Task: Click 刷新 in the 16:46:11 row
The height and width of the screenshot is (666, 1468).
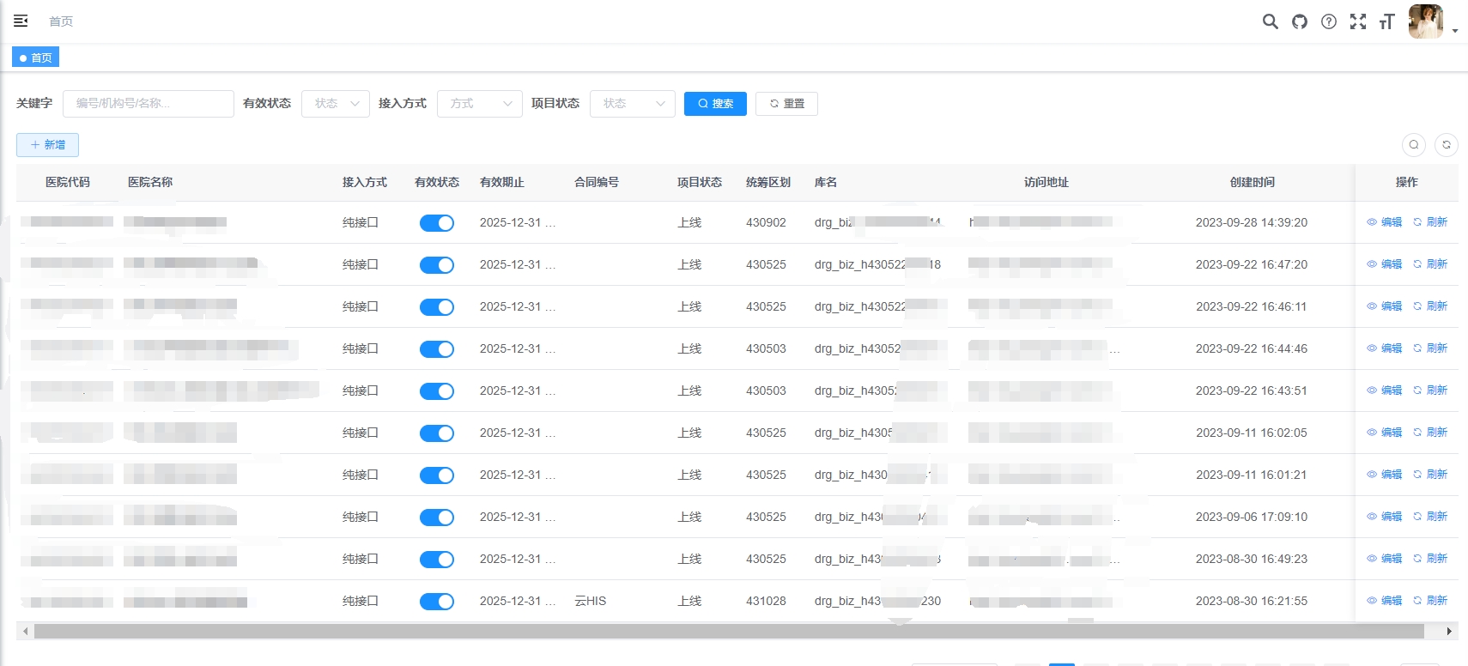Action: tap(1430, 306)
